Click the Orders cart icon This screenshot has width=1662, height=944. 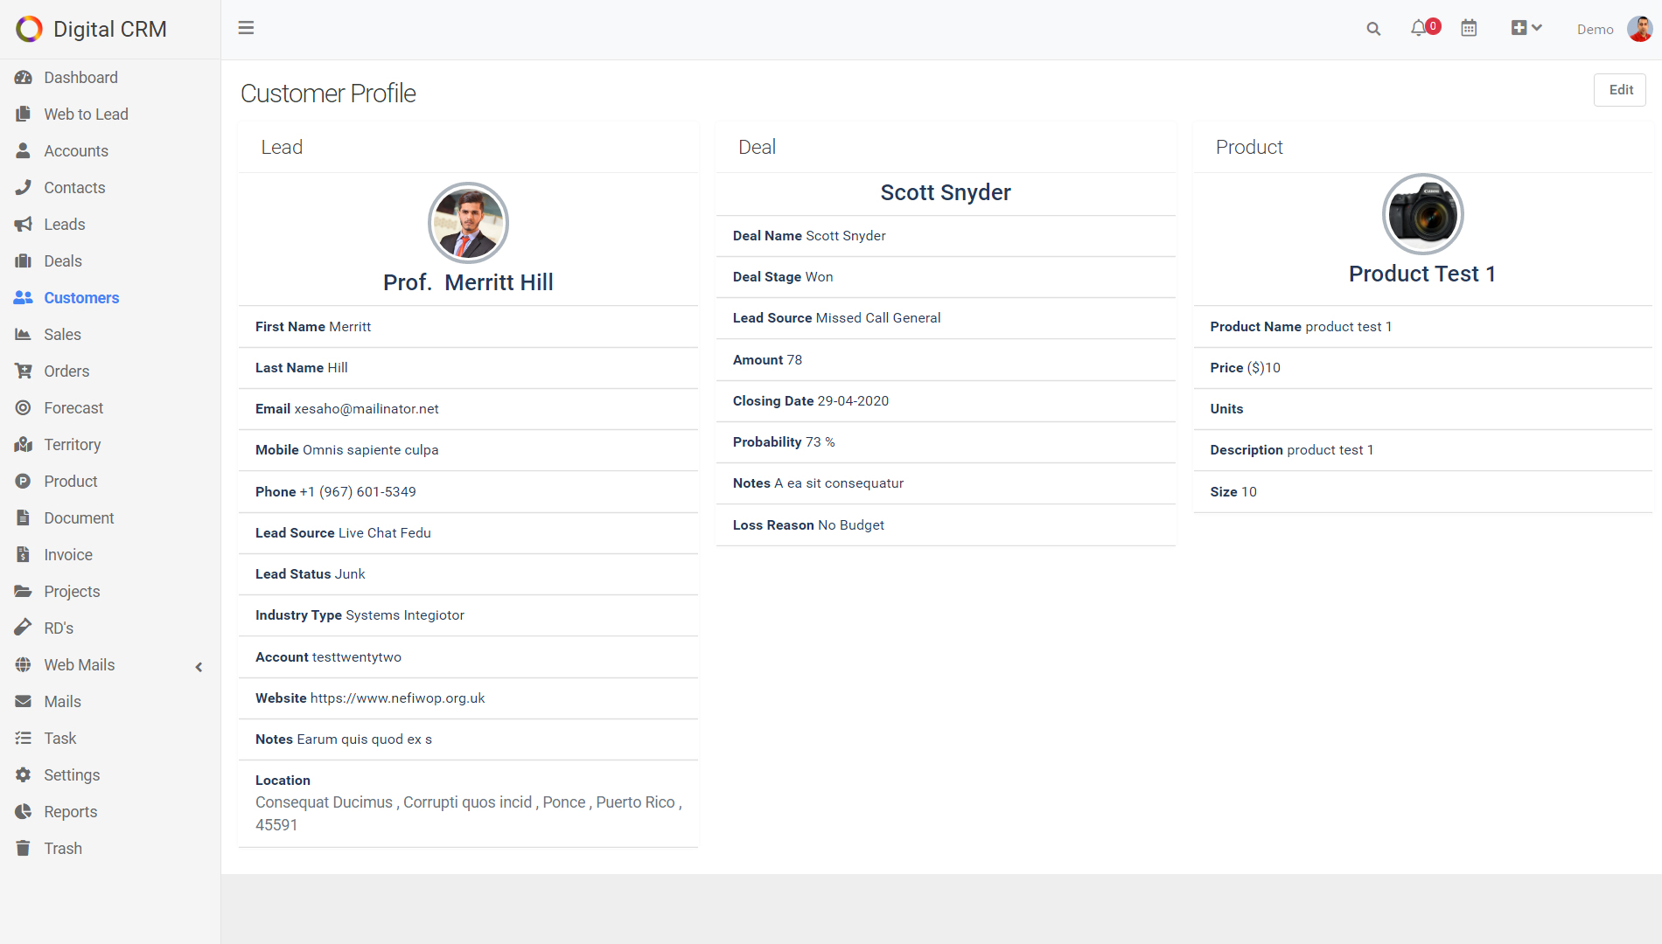(x=24, y=371)
